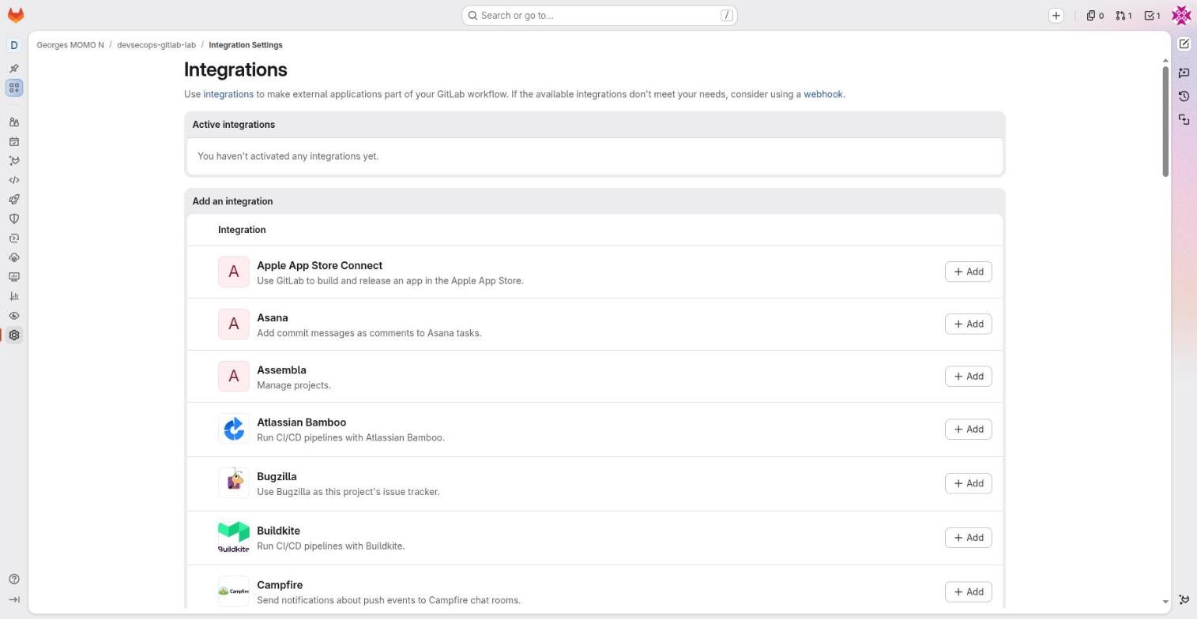The width and height of the screenshot is (1197, 619).
Task: Open the sparkle chat bubble icon
Action: [1184, 73]
